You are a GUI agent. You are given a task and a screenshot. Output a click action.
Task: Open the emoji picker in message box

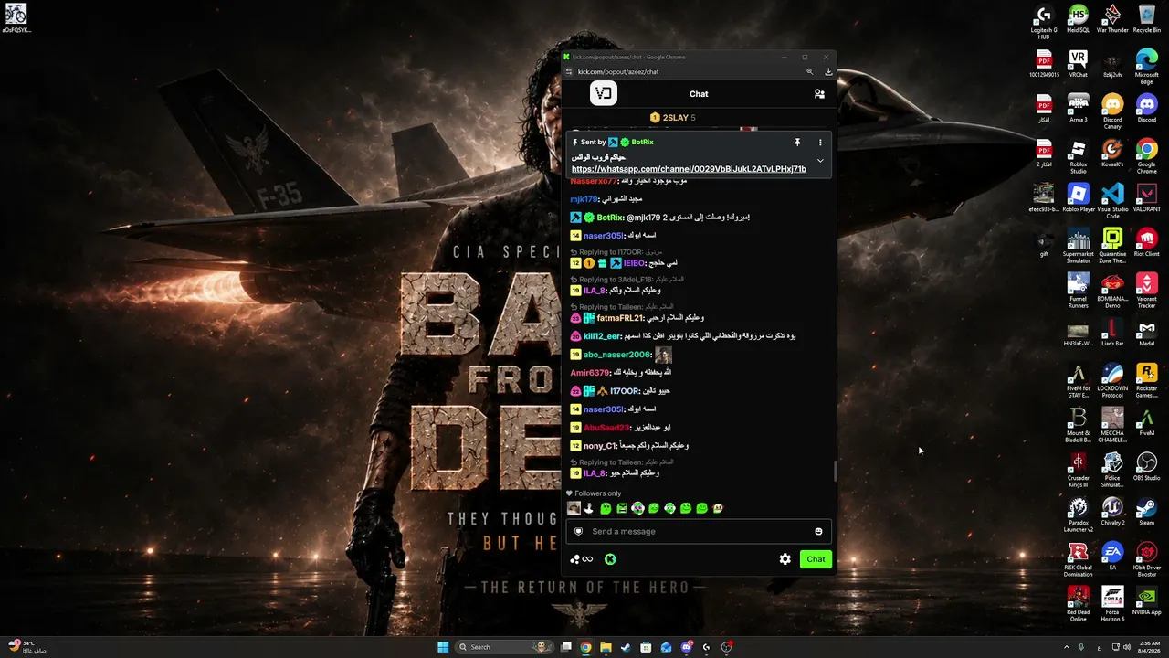tap(818, 531)
